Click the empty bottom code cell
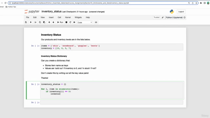The height and width of the screenshot is (118, 210). tap(112, 103)
